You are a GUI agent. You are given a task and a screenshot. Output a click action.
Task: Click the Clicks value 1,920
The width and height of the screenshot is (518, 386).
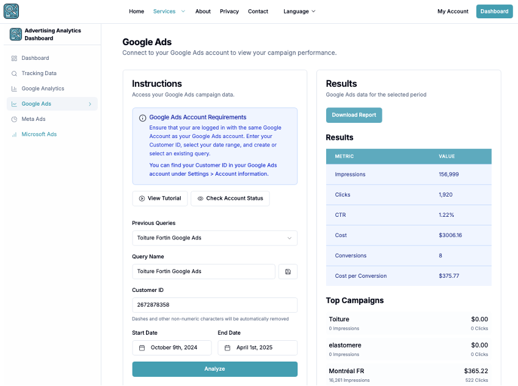coord(445,195)
